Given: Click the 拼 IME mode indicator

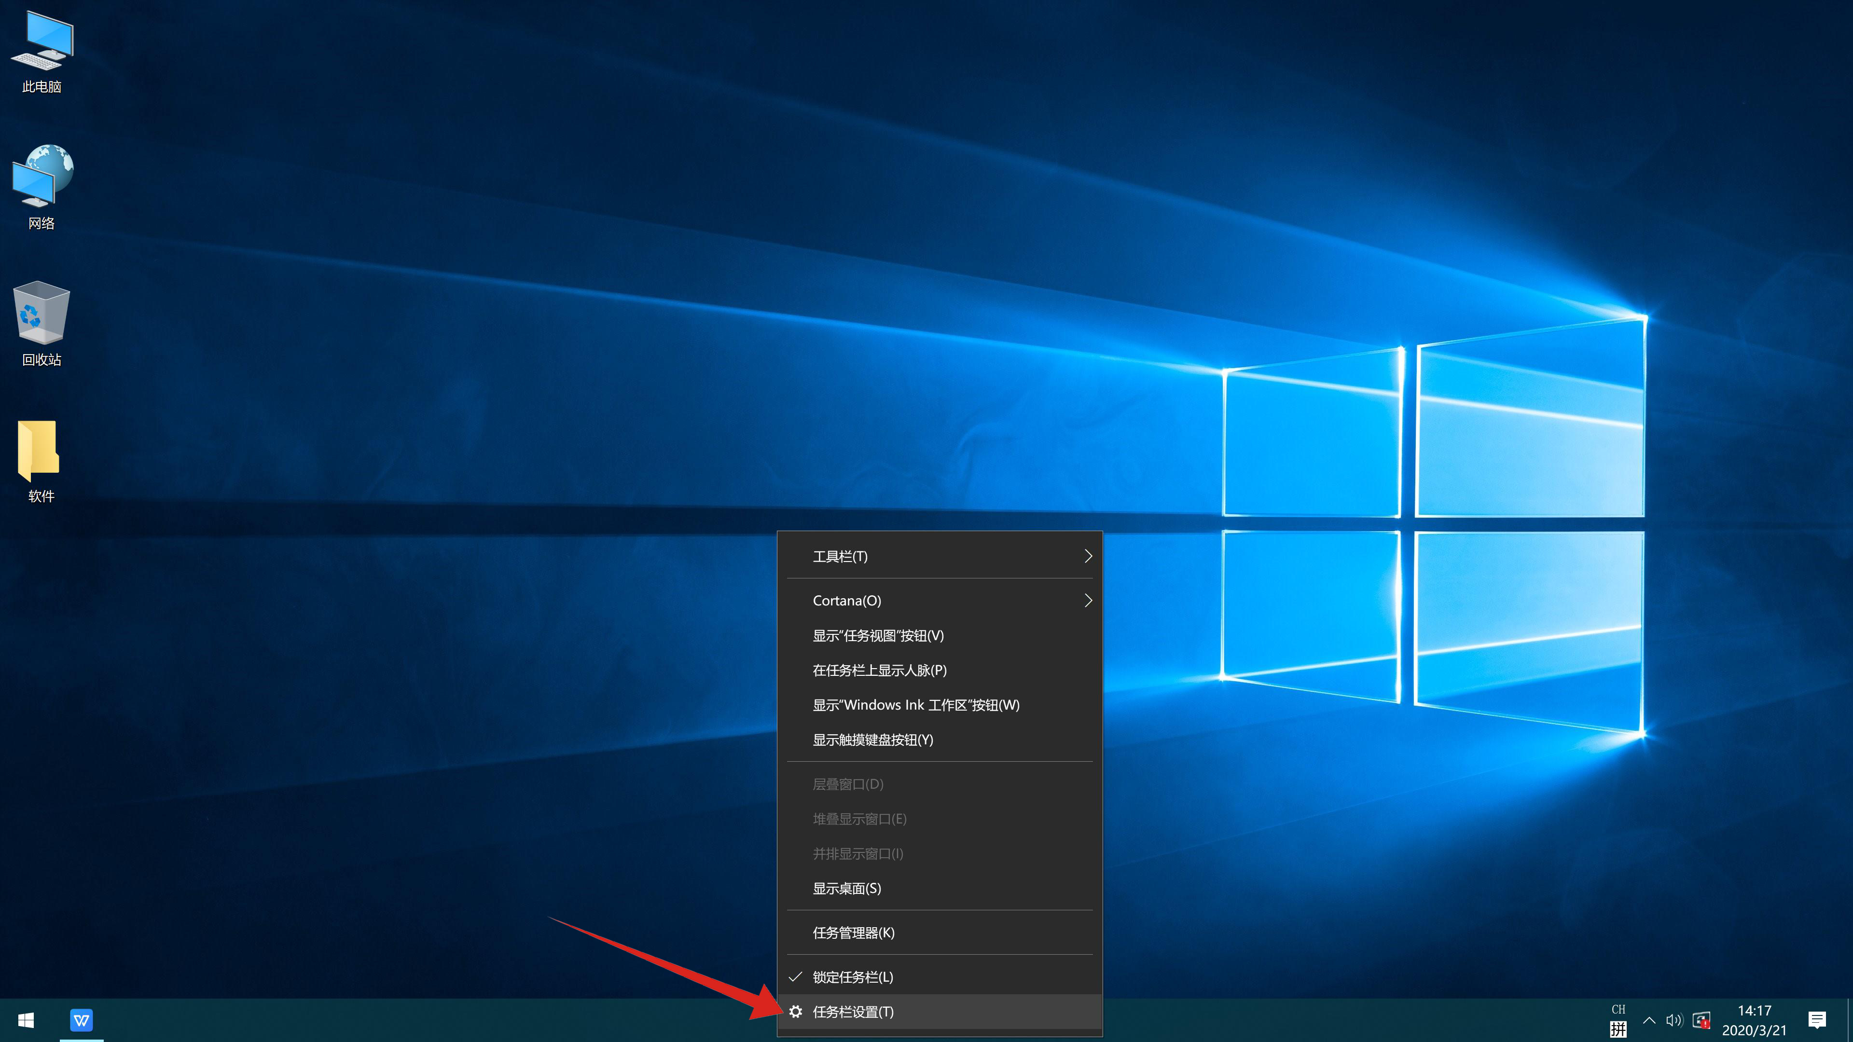Looking at the screenshot, I should click(x=1618, y=1030).
